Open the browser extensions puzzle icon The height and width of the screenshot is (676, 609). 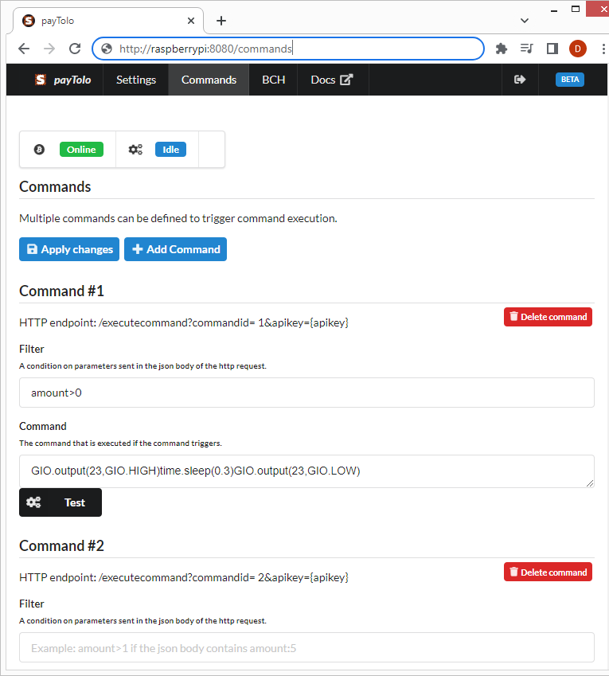coord(502,49)
